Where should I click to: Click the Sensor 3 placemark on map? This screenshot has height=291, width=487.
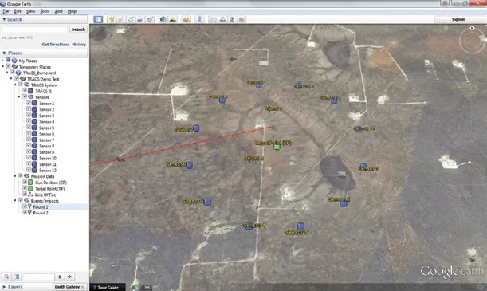coord(300,226)
